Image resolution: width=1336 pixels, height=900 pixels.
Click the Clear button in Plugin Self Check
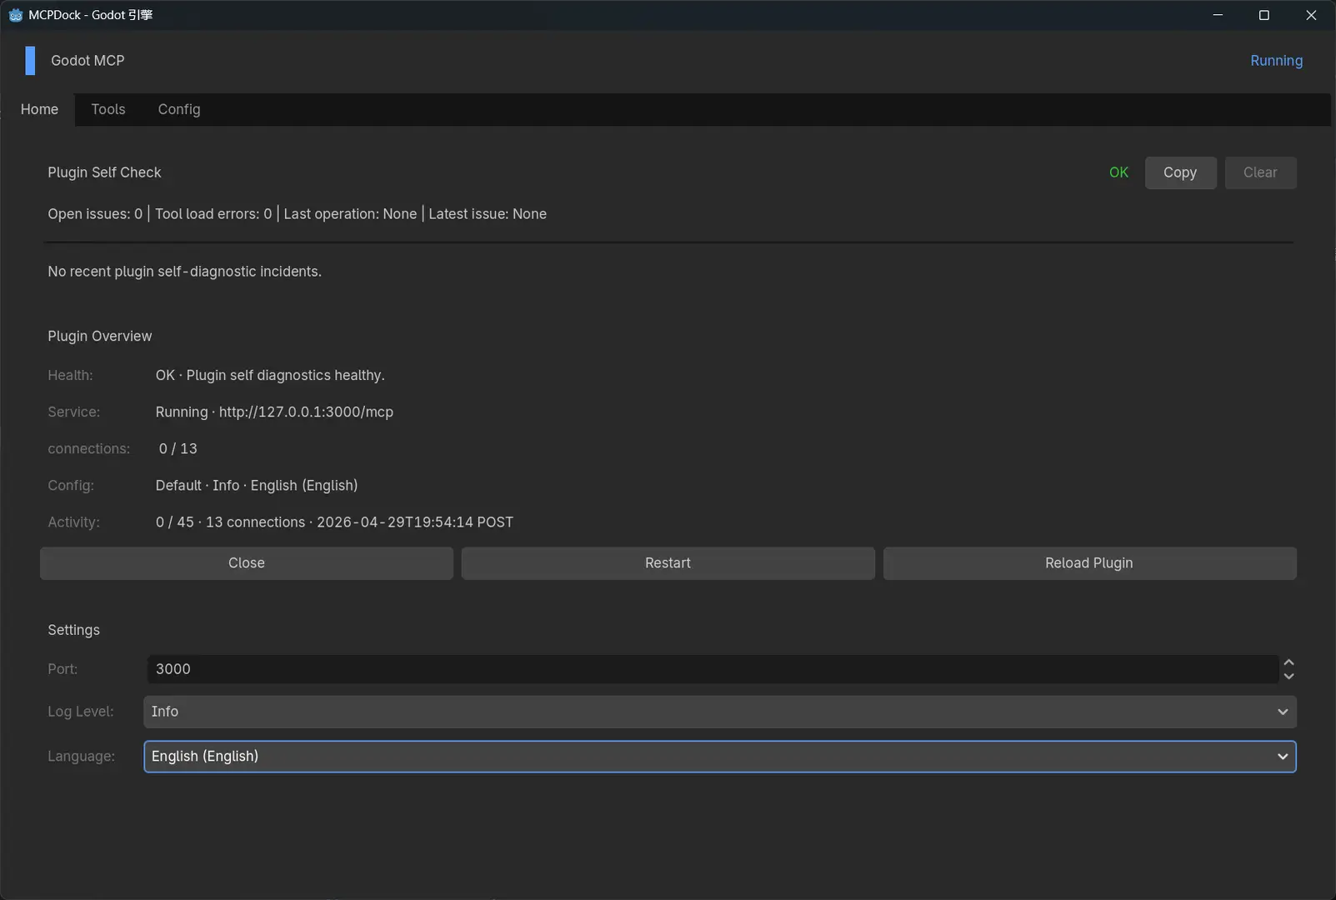pos(1260,172)
